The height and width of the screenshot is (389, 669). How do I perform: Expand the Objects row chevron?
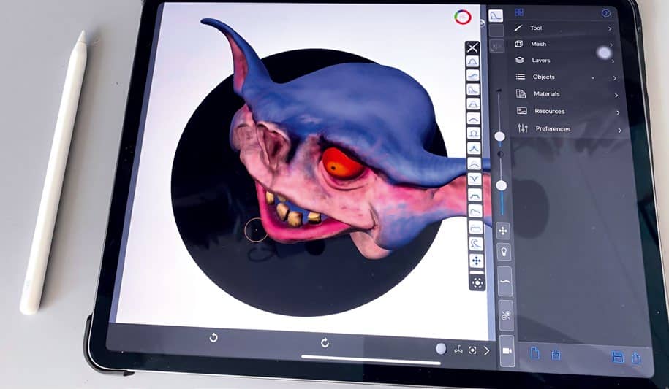click(x=614, y=78)
